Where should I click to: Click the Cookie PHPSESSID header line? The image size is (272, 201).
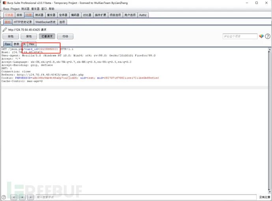tap(80, 78)
